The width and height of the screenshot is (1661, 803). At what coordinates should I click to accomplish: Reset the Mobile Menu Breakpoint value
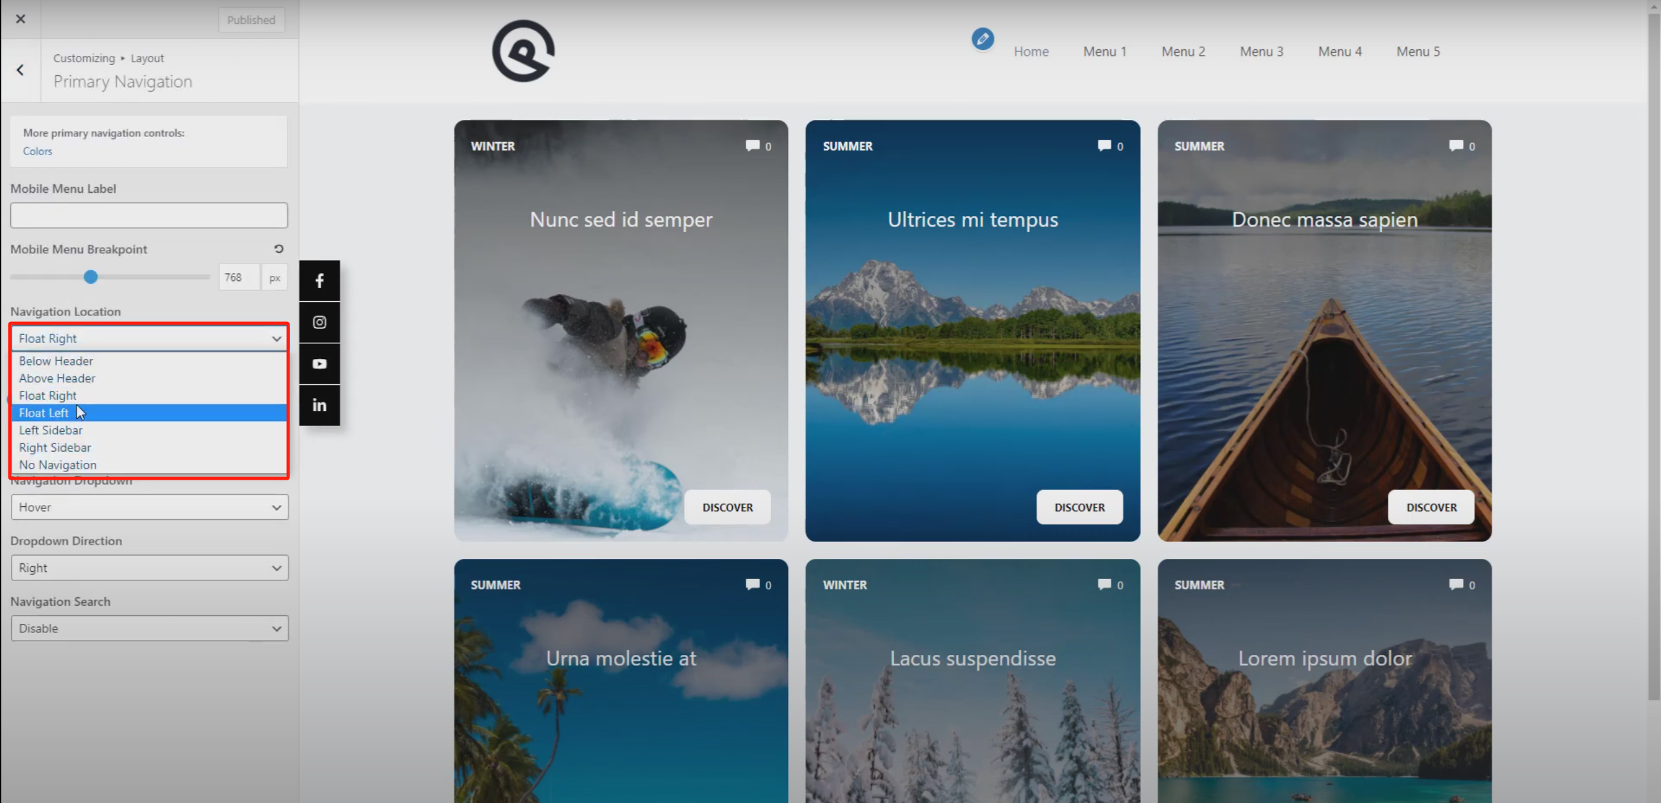coord(278,249)
